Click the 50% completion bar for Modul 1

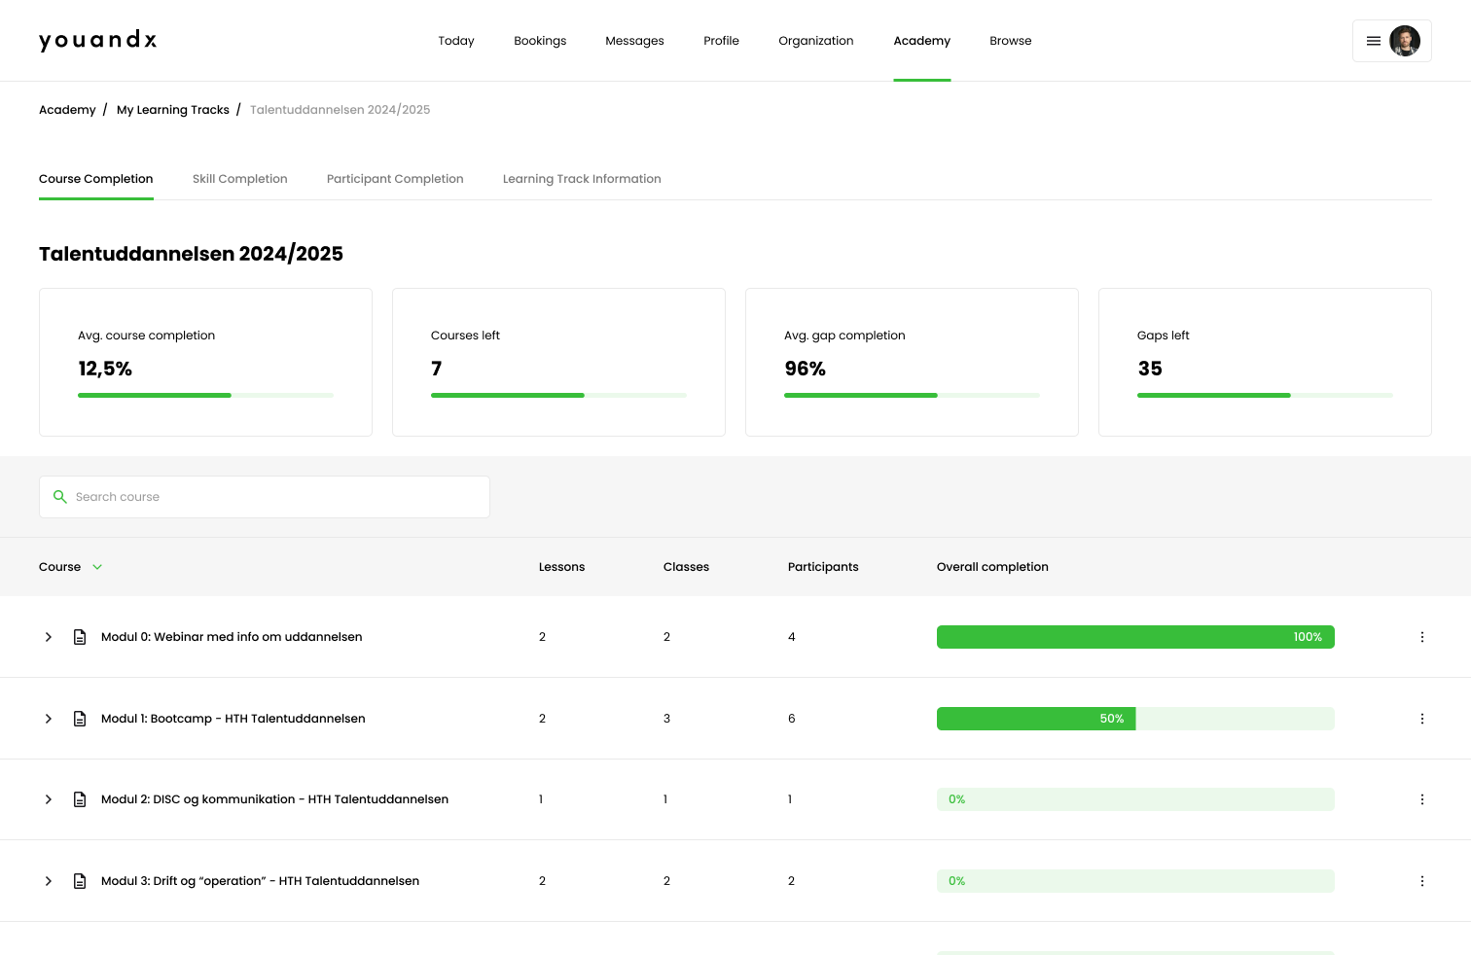(1135, 719)
